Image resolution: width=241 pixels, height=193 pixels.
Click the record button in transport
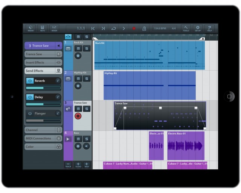pyautogui.click(x=134, y=29)
